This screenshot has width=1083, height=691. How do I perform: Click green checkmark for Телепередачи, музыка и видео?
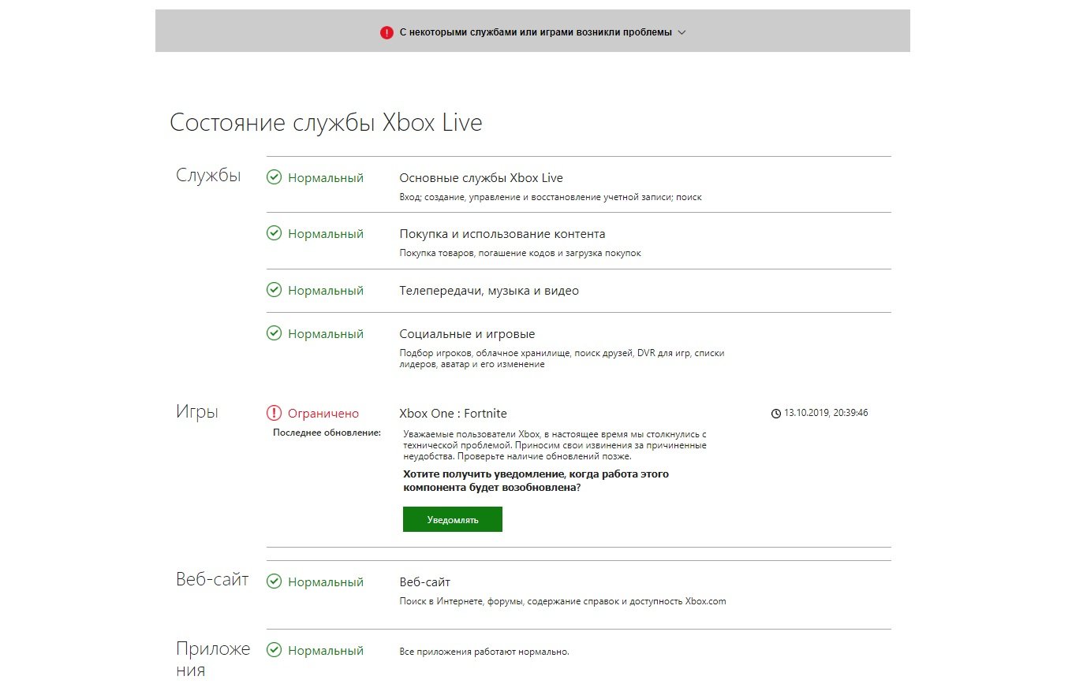[274, 290]
